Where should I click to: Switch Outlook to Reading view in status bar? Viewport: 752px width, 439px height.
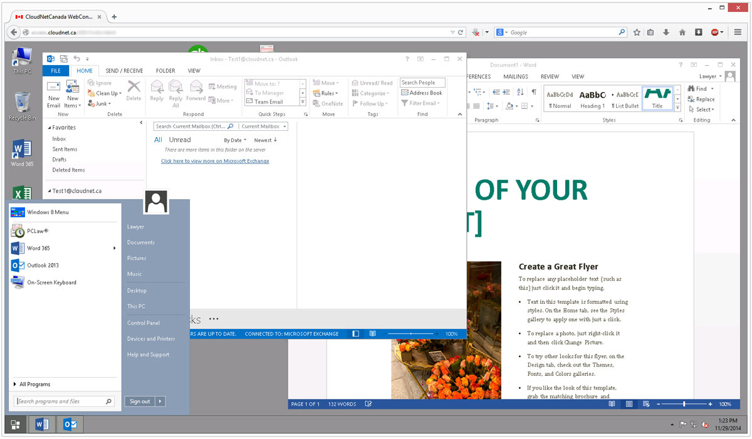(372, 334)
